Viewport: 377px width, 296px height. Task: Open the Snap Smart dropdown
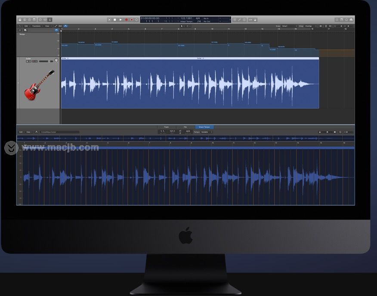[x=290, y=26]
